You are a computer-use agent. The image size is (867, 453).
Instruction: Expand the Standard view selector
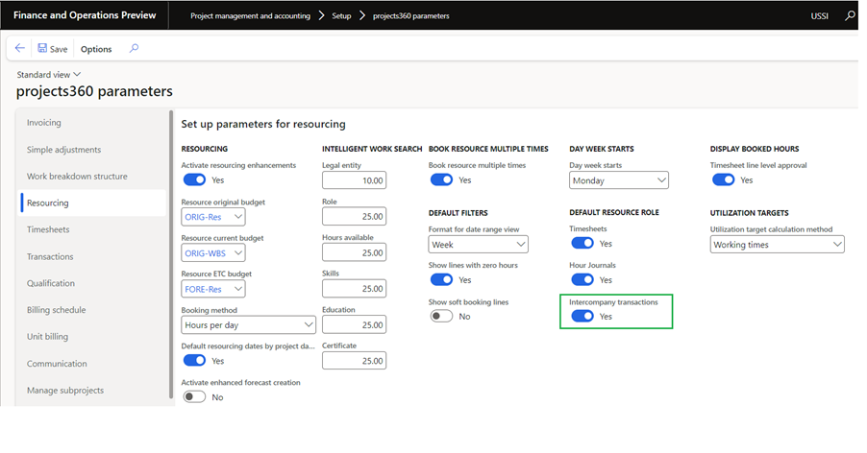point(49,74)
